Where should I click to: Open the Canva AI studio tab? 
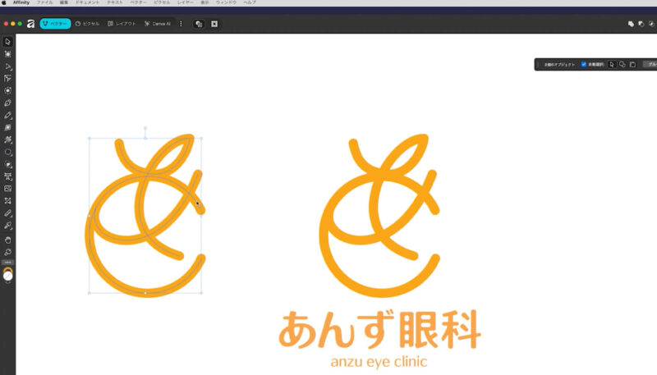158,24
